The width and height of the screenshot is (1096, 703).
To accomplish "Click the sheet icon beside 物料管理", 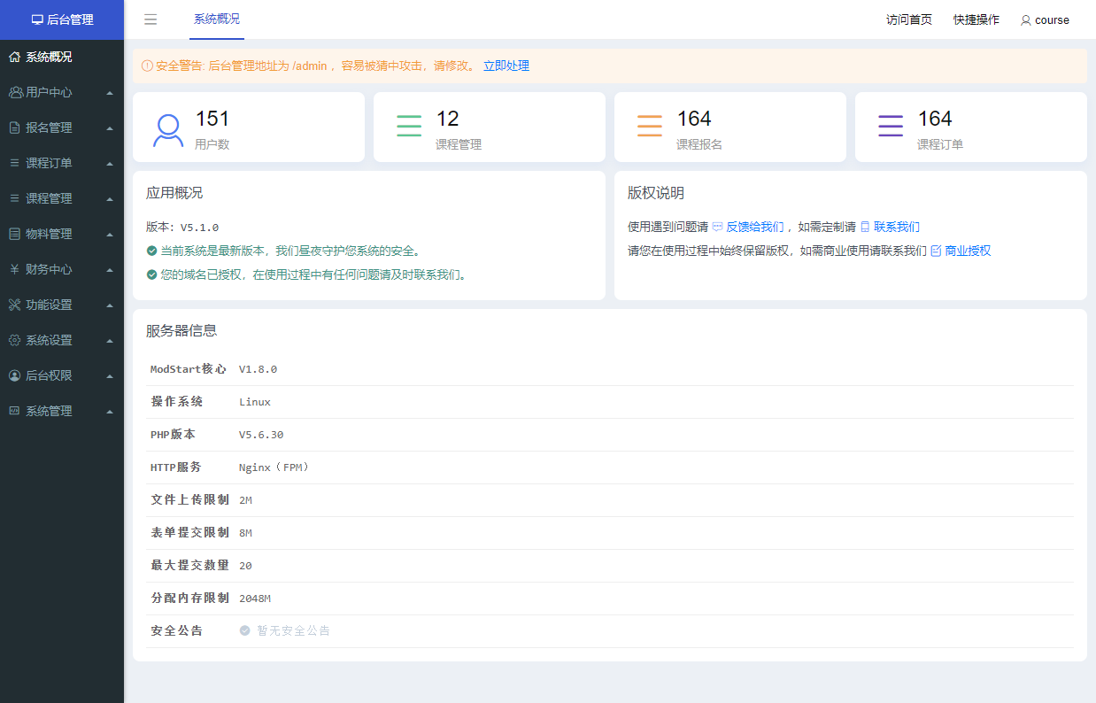I will point(15,234).
